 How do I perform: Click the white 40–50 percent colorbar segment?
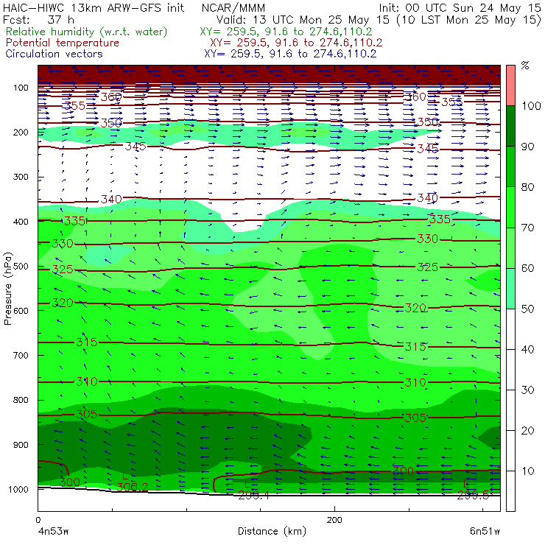coord(510,329)
